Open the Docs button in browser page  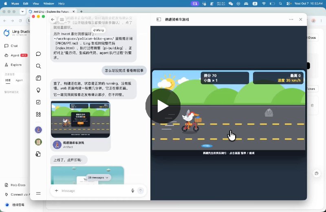[312, 37]
